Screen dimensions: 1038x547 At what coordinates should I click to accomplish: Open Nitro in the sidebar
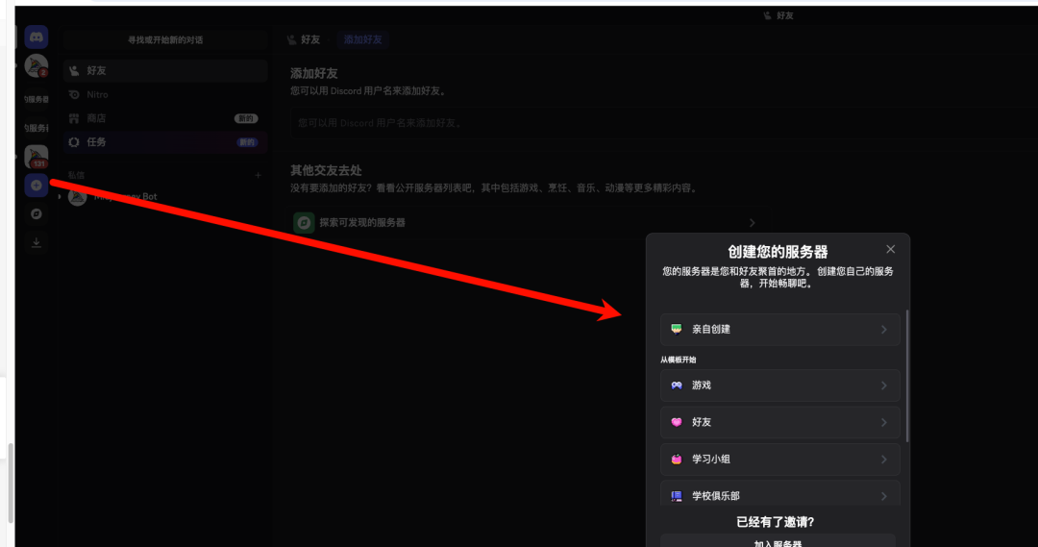tap(165, 95)
